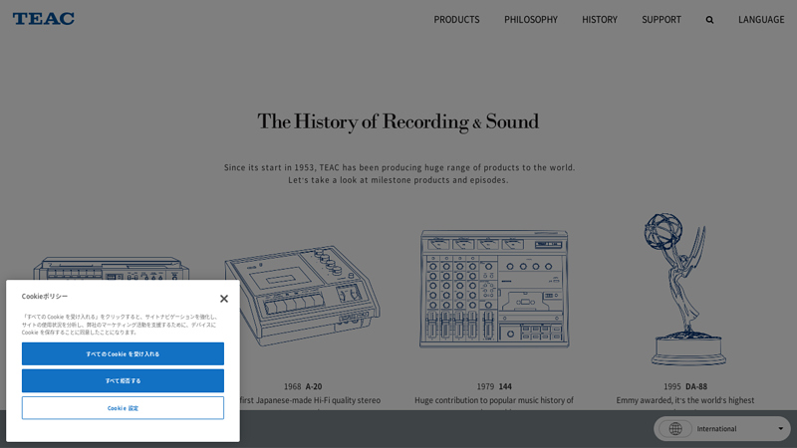Click the globe region icon

[675, 429]
